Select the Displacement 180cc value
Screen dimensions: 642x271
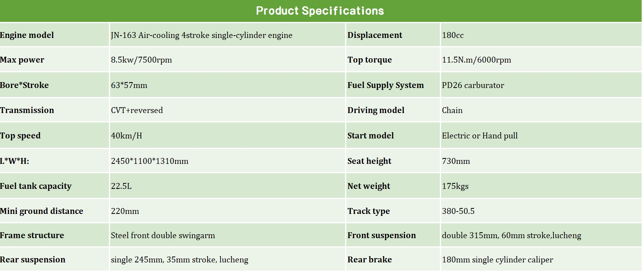click(x=453, y=35)
